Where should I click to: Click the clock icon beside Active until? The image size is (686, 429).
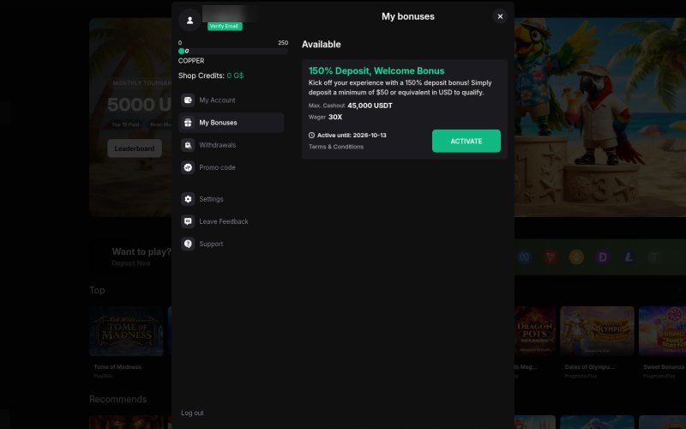coord(311,136)
